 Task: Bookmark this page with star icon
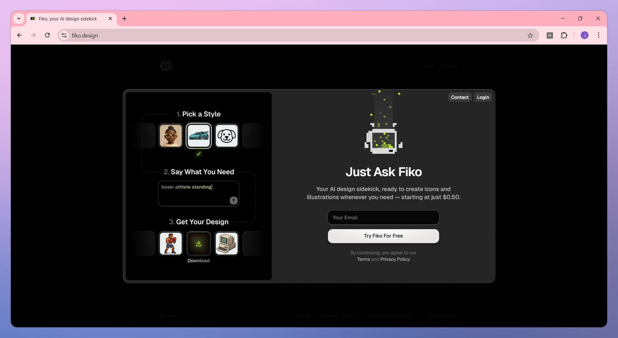pos(530,35)
